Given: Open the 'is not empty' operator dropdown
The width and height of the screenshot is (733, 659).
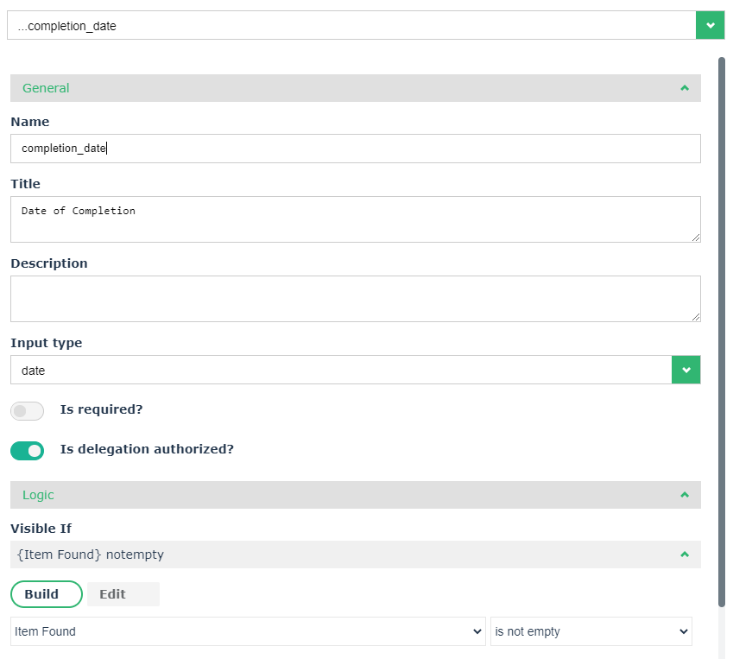Looking at the screenshot, I should (x=591, y=631).
